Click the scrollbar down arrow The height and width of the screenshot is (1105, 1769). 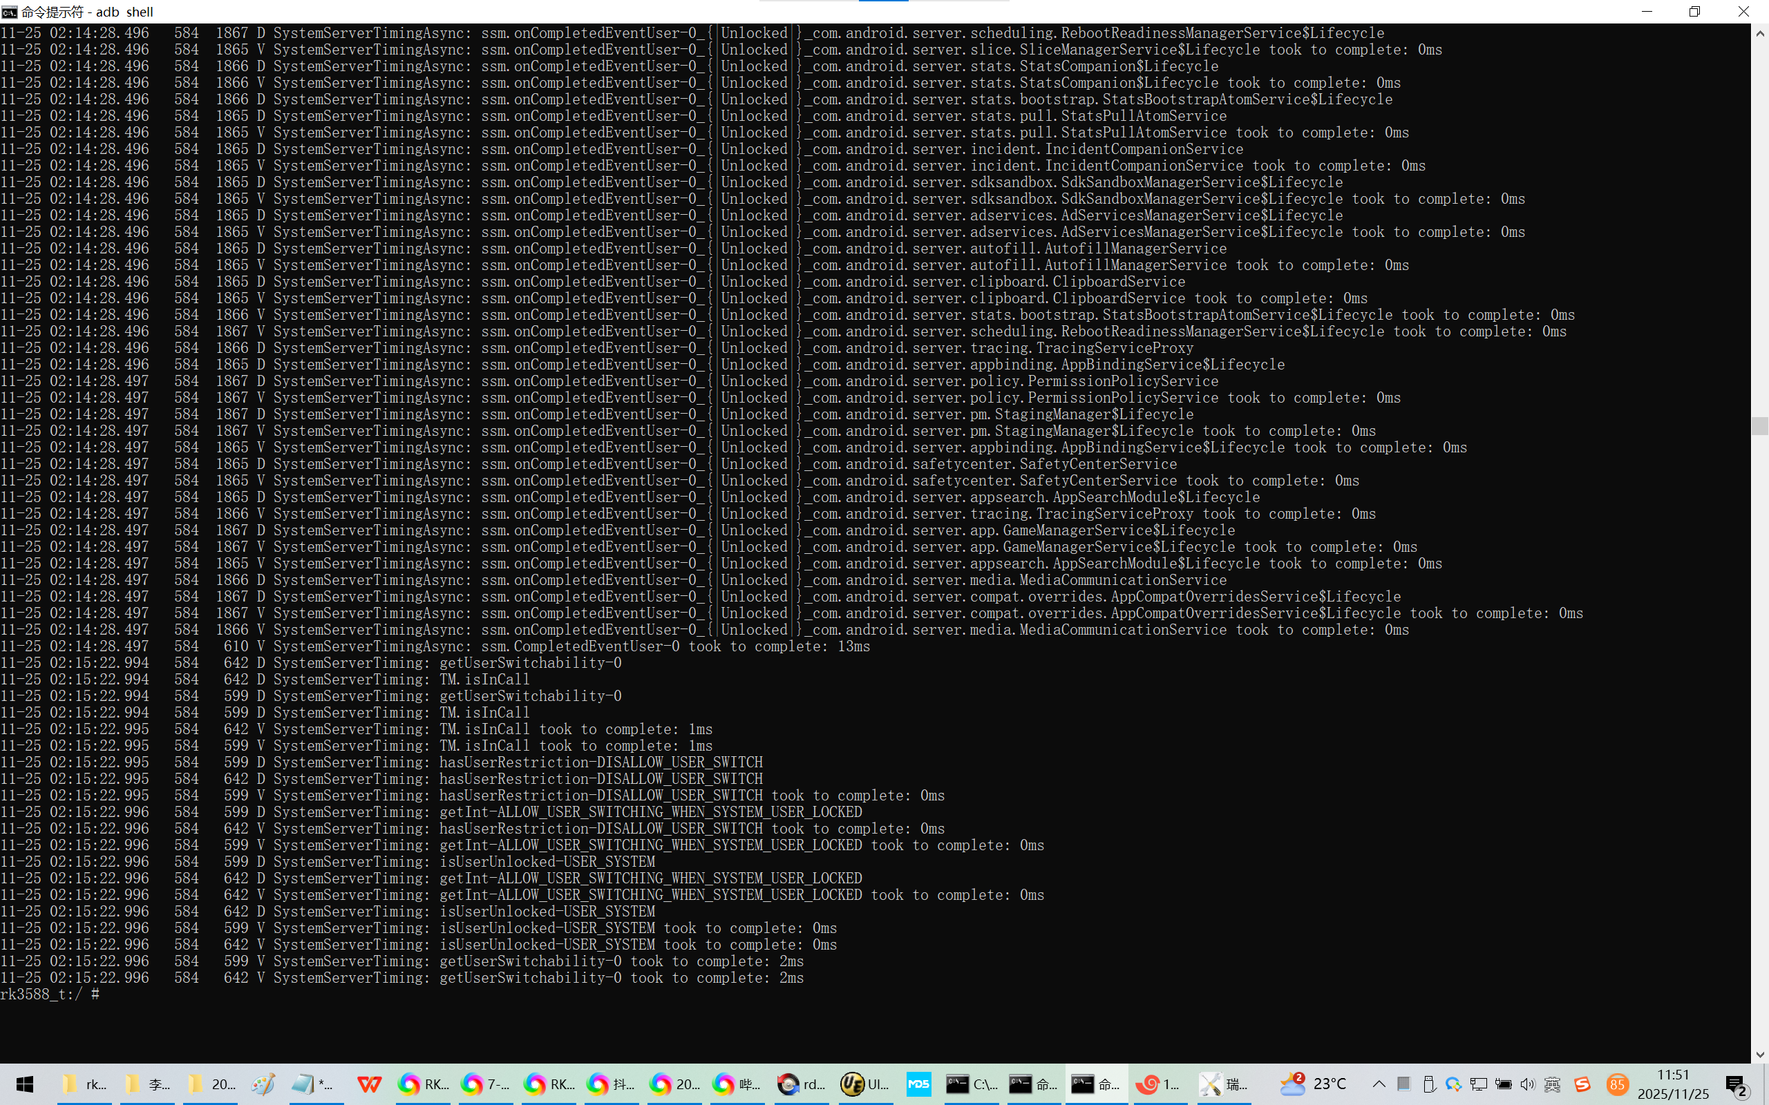[x=1759, y=1055]
